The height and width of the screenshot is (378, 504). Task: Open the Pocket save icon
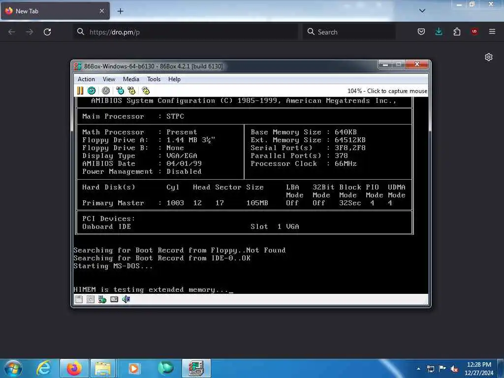pos(421,31)
